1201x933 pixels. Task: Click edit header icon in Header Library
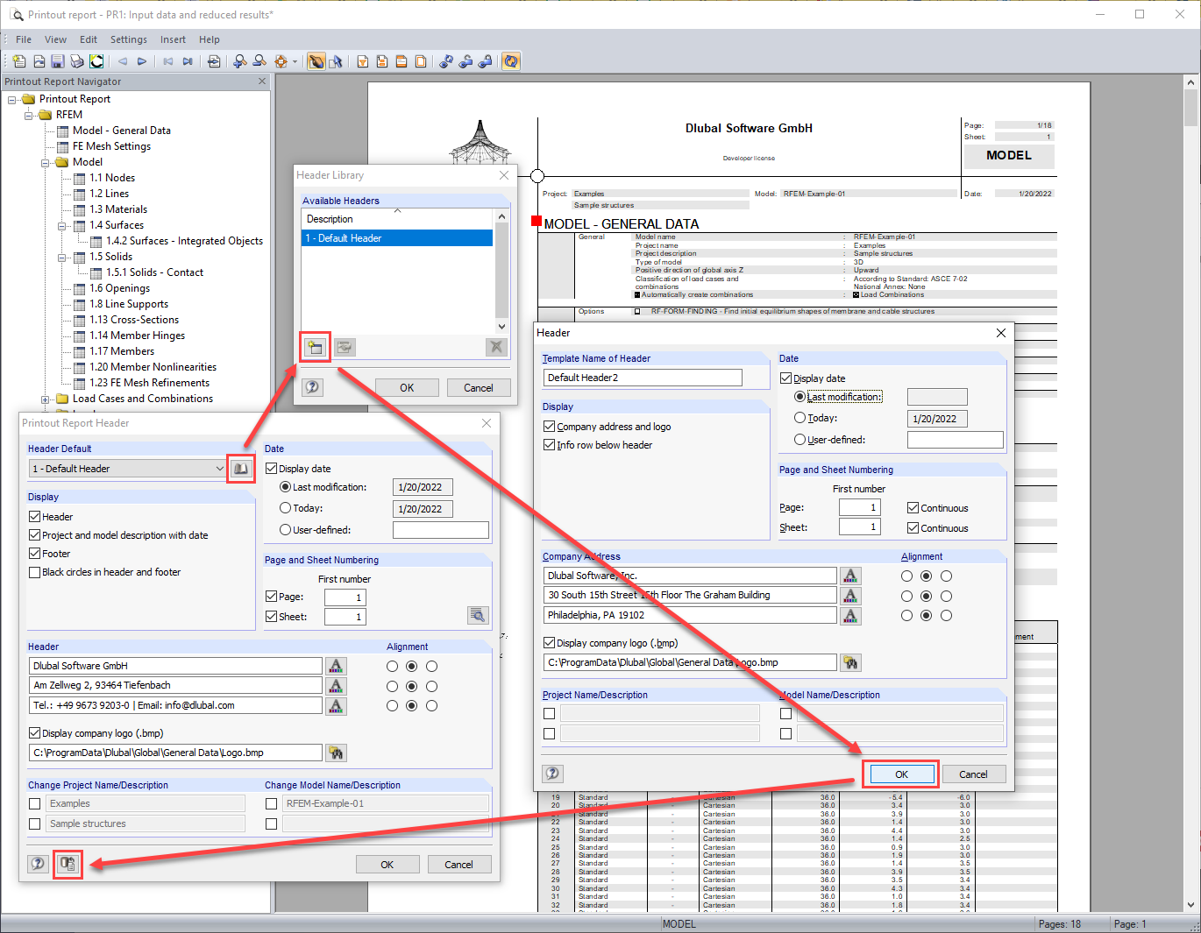coord(345,348)
